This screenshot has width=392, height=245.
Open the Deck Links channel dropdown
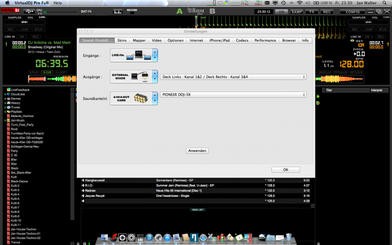tap(234, 77)
